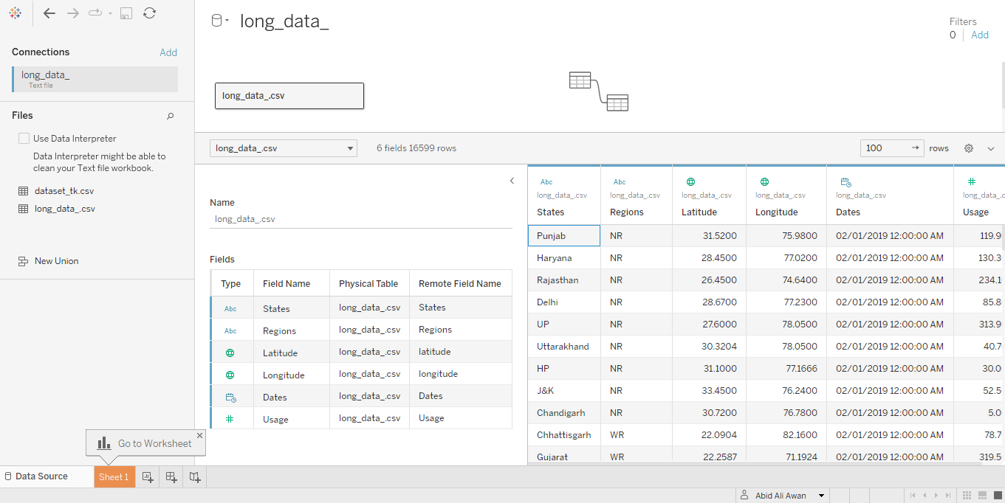This screenshot has width=1005, height=503.
Task: Click the relationship tables diagram icon
Action: pyautogui.click(x=599, y=91)
